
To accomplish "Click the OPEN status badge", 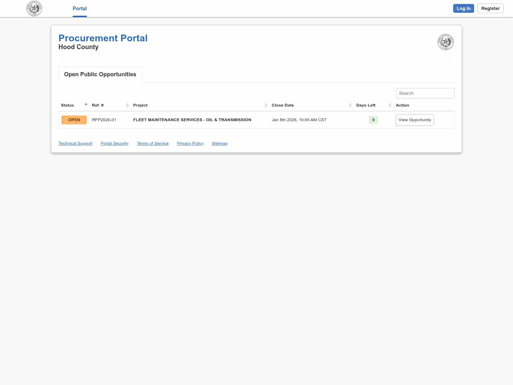I will coord(74,120).
